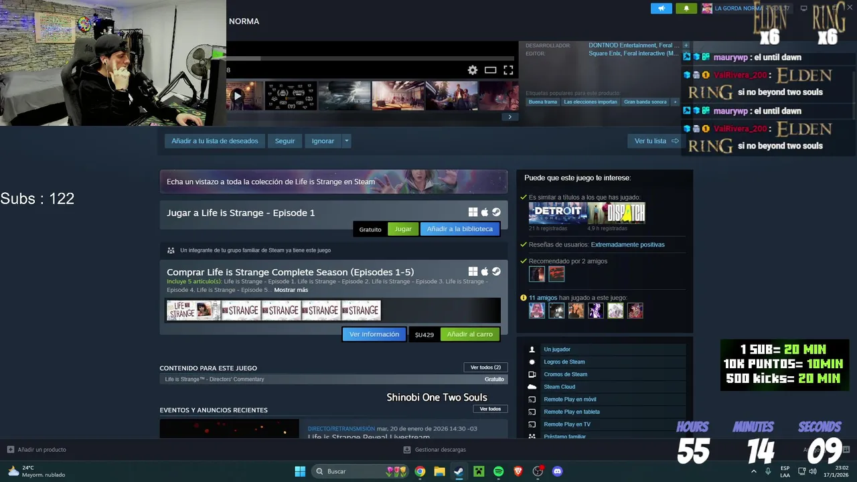Open the Ignorar dropdown arrow
The width and height of the screenshot is (857, 482).
(x=346, y=141)
